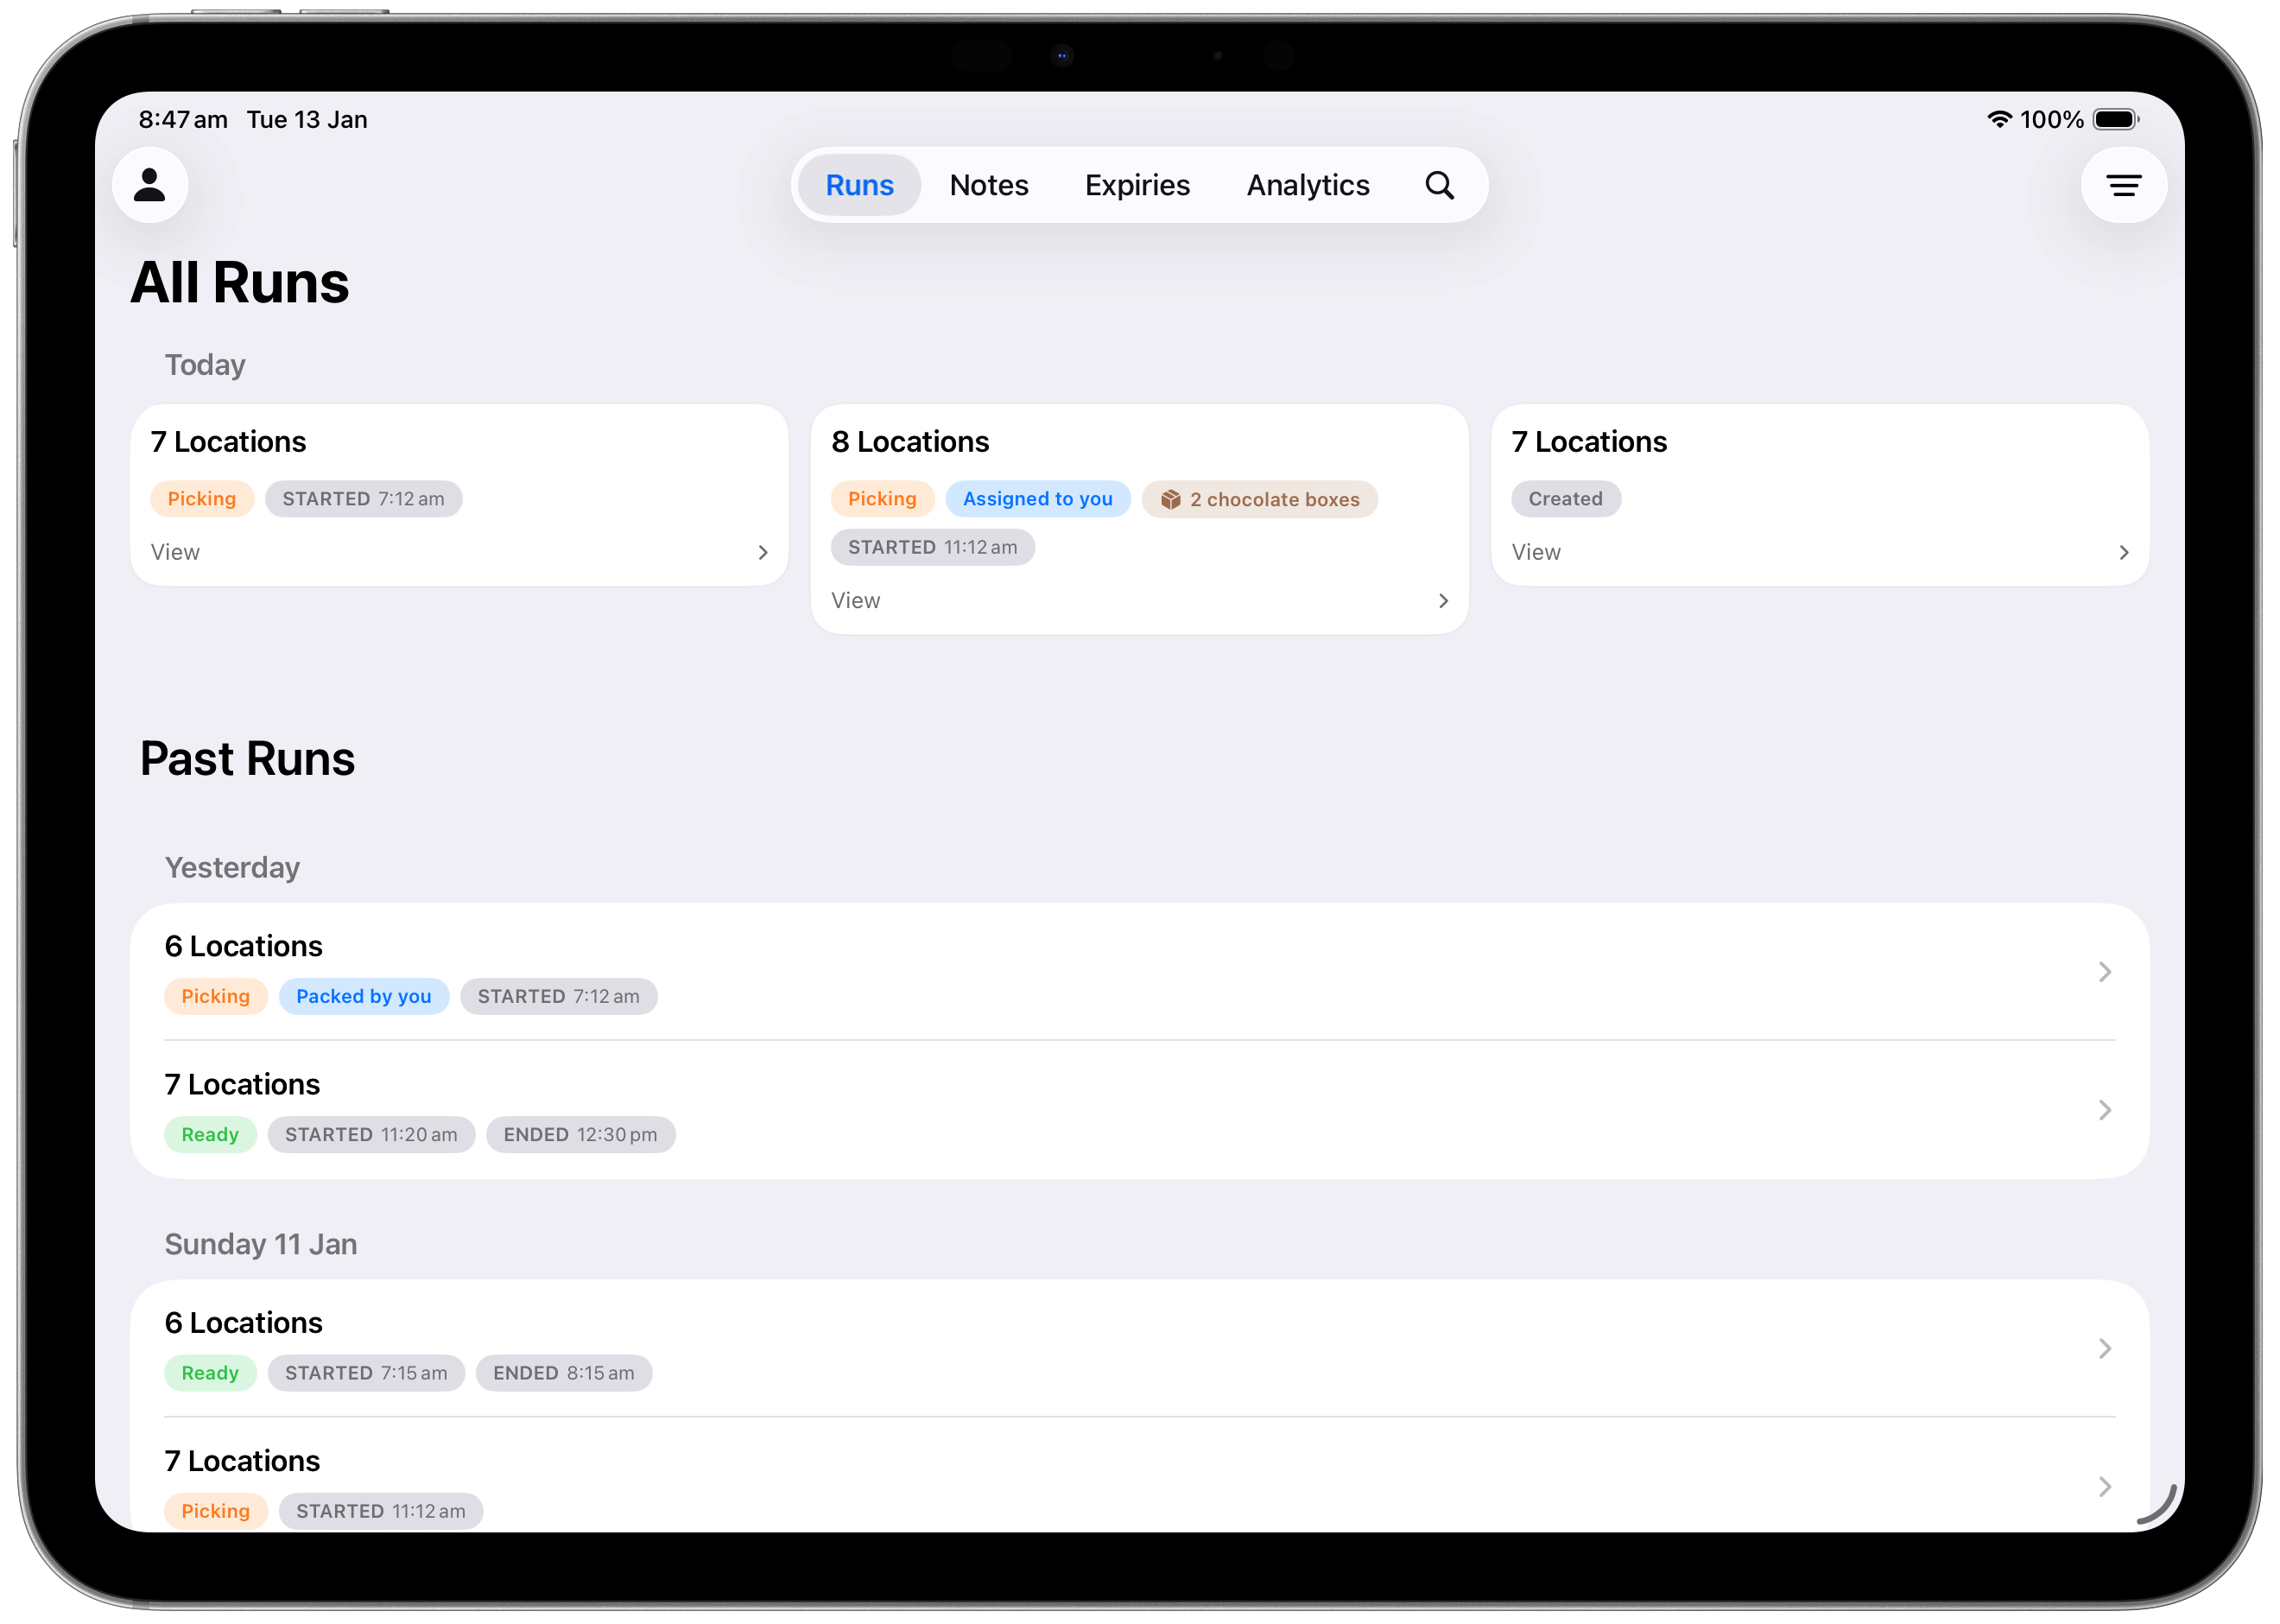This screenshot has width=2280, height=1624.
Task: Tap the chocolate box package icon
Action: point(1170,499)
